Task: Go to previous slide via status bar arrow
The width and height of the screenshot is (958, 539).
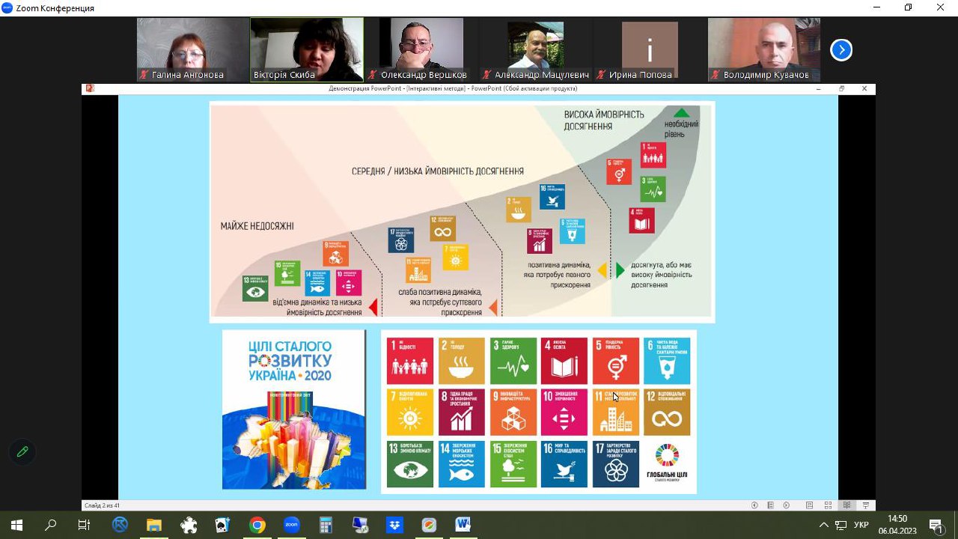Action: [754, 505]
